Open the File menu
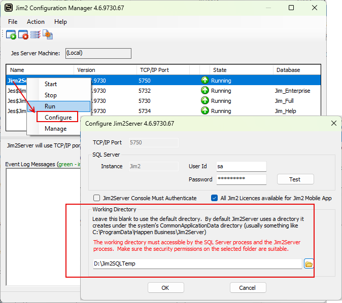Screen dimensions: 342x303 pyautogui.click(x=13, y=22)
